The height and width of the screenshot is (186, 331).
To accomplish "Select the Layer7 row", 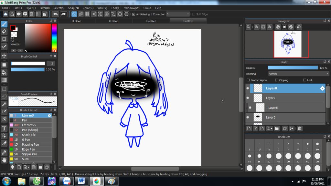I will click(x=285, y=98).
